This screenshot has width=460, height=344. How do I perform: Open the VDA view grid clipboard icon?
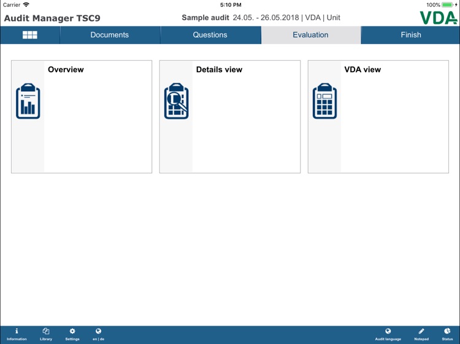324,101
